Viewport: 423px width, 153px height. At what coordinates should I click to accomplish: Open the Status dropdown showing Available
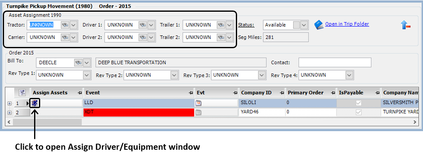pos(304,25)
